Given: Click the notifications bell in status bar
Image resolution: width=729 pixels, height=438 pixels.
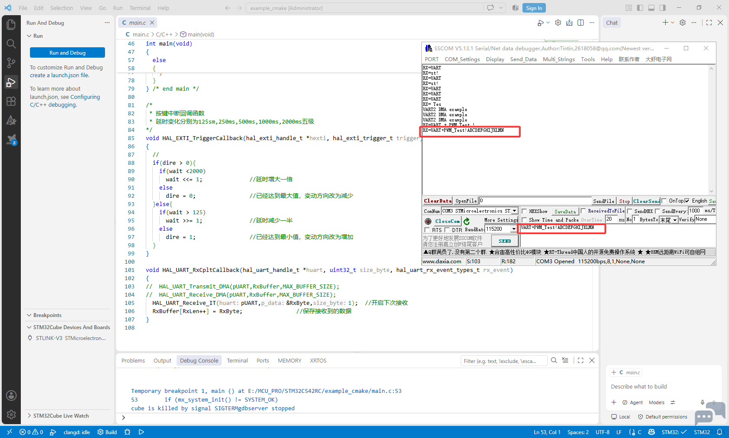Looking at the screenshot, I should click(x=719, y=432).
